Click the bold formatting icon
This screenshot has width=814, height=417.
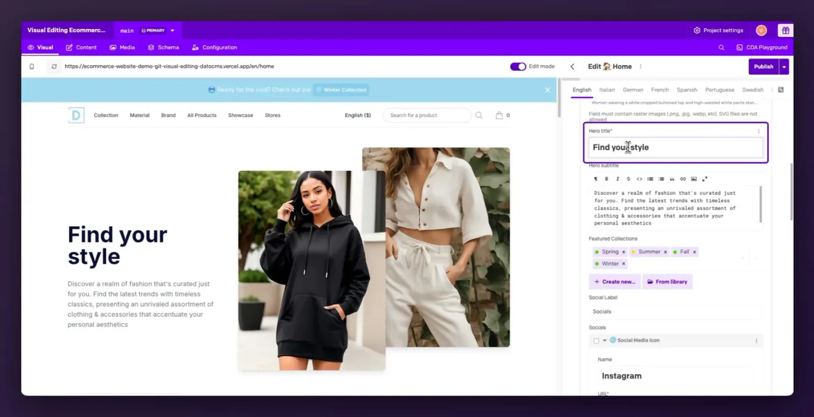point(606,179)
